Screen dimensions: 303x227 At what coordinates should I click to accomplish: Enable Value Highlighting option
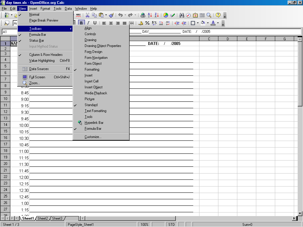tap(45, 61)
